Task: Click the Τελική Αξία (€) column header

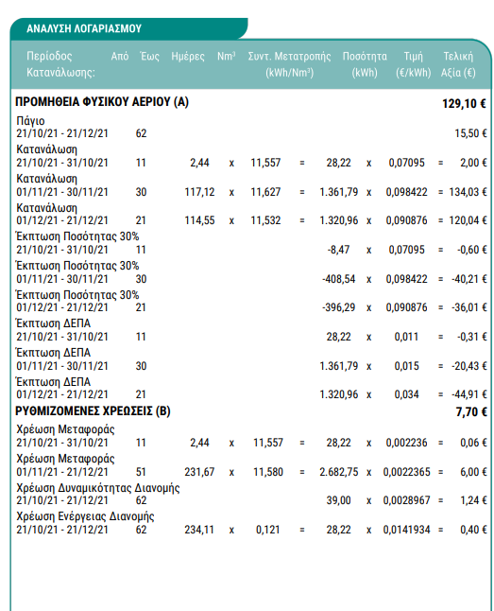Action: click(458, 64)
